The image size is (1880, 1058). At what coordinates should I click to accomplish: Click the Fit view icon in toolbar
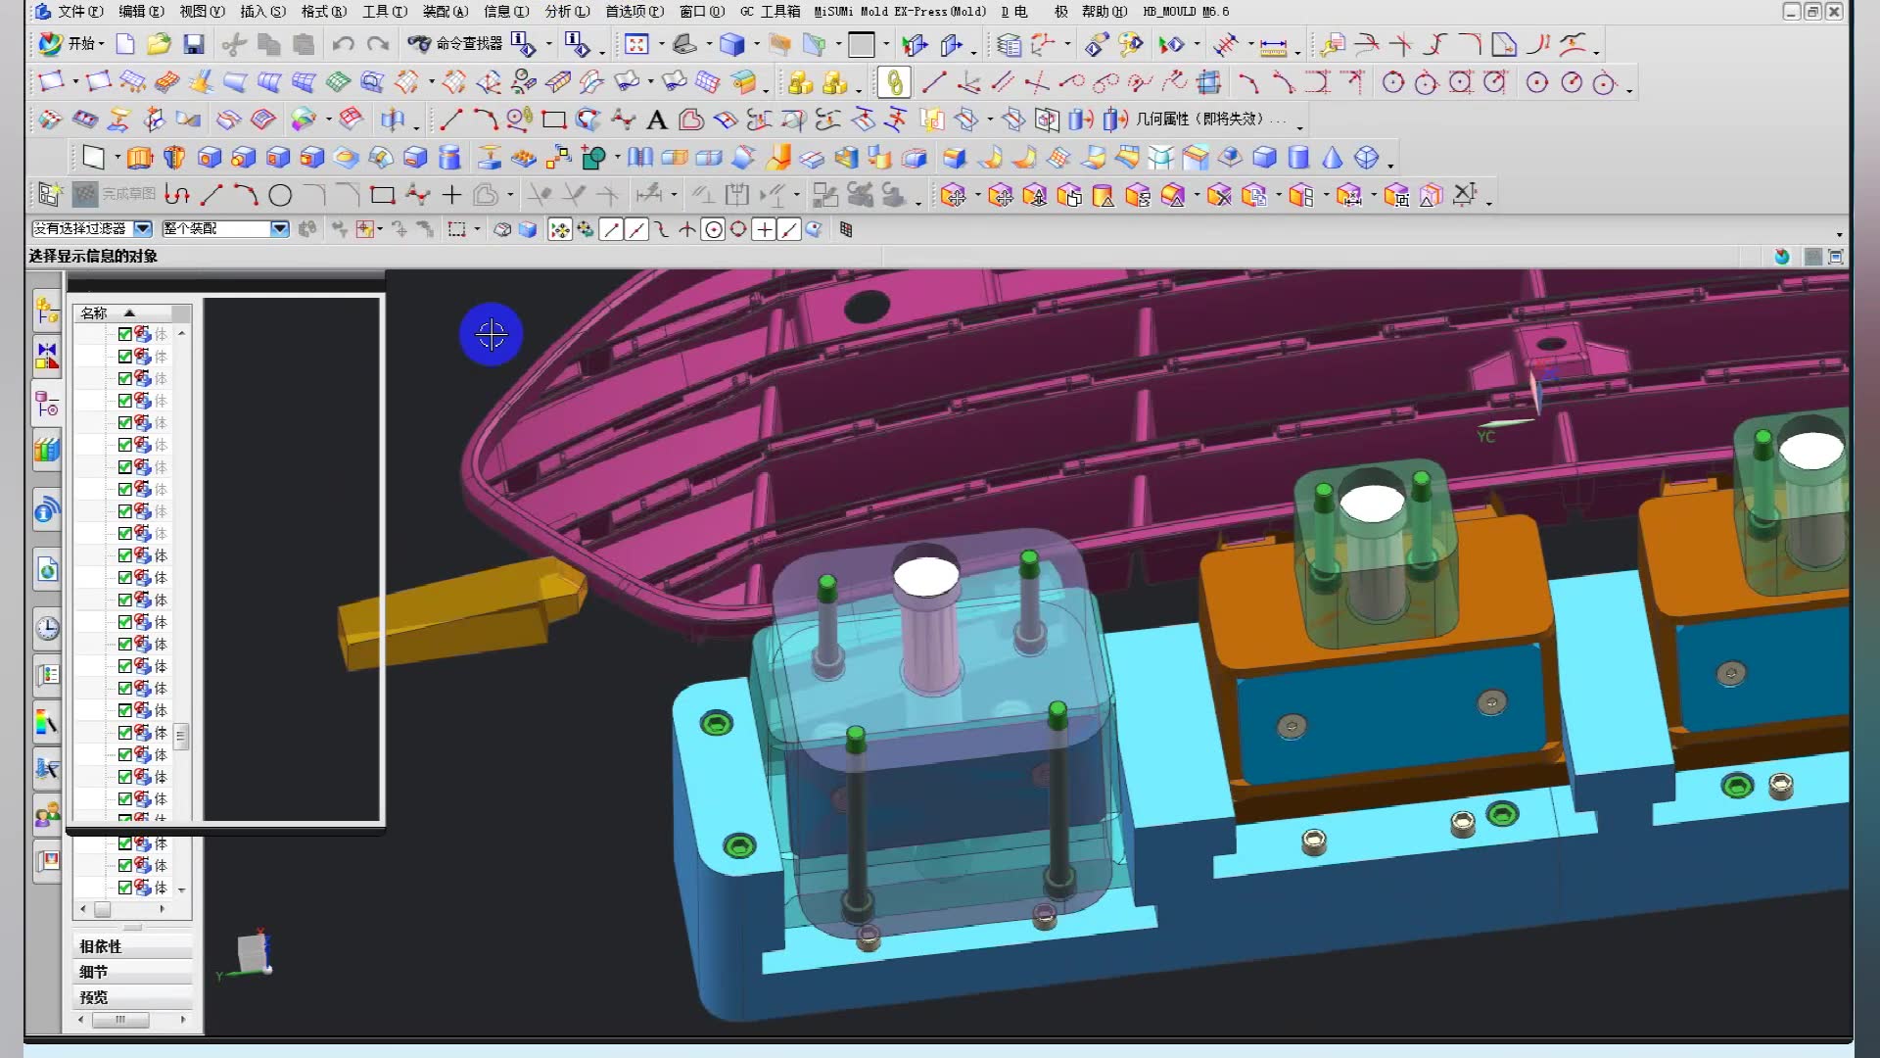tap(636, 45)
